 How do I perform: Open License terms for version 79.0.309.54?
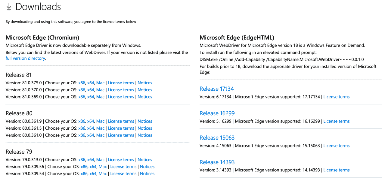pyautogui.click(x=123, y=173)
